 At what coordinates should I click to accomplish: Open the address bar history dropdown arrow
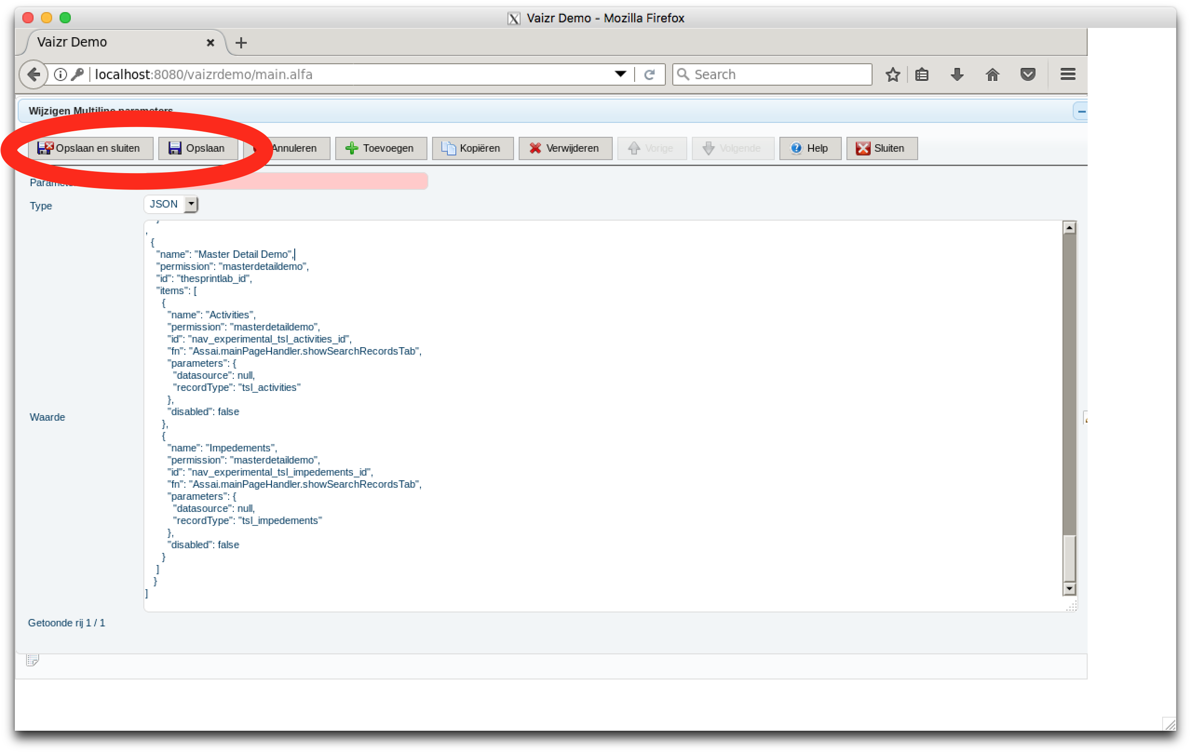tap(621, 74)
